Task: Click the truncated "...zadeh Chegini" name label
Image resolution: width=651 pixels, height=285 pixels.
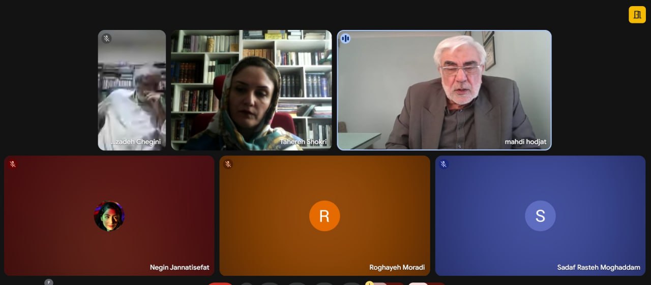Action: (x=136, y=142)
